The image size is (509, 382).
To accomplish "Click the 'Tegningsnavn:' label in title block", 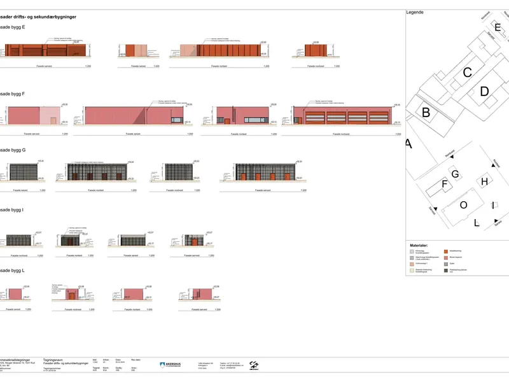I will 53,360.
